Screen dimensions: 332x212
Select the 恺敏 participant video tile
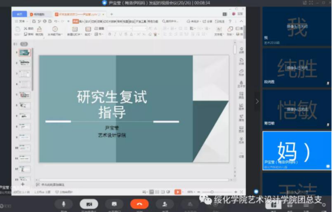(x=296, y=108)
